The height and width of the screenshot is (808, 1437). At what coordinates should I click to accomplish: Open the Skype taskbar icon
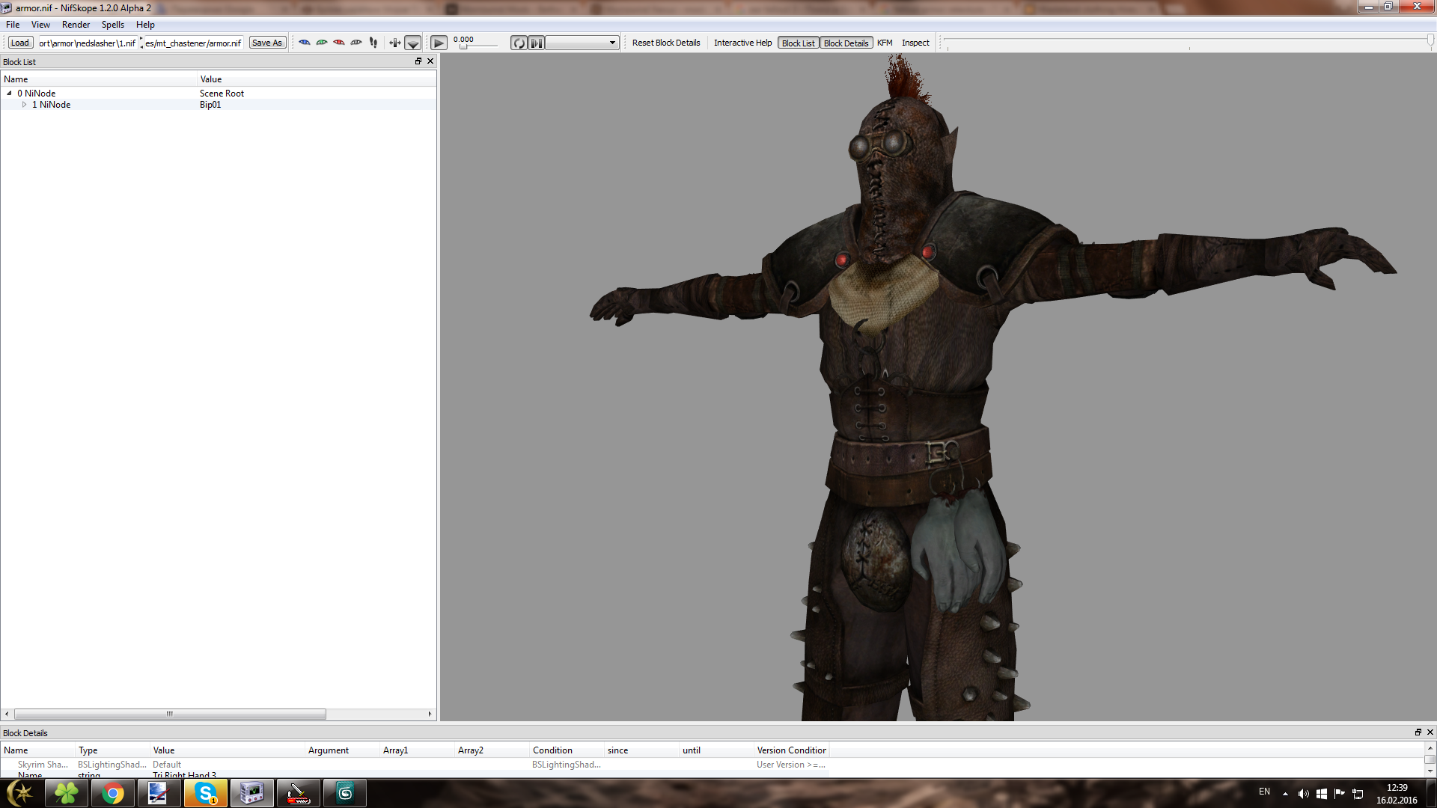205,793
